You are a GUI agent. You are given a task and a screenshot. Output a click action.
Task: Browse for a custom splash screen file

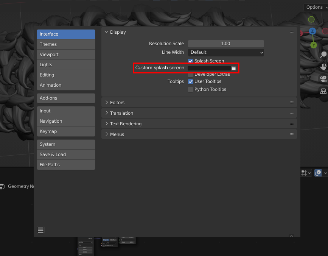(234, 68)
